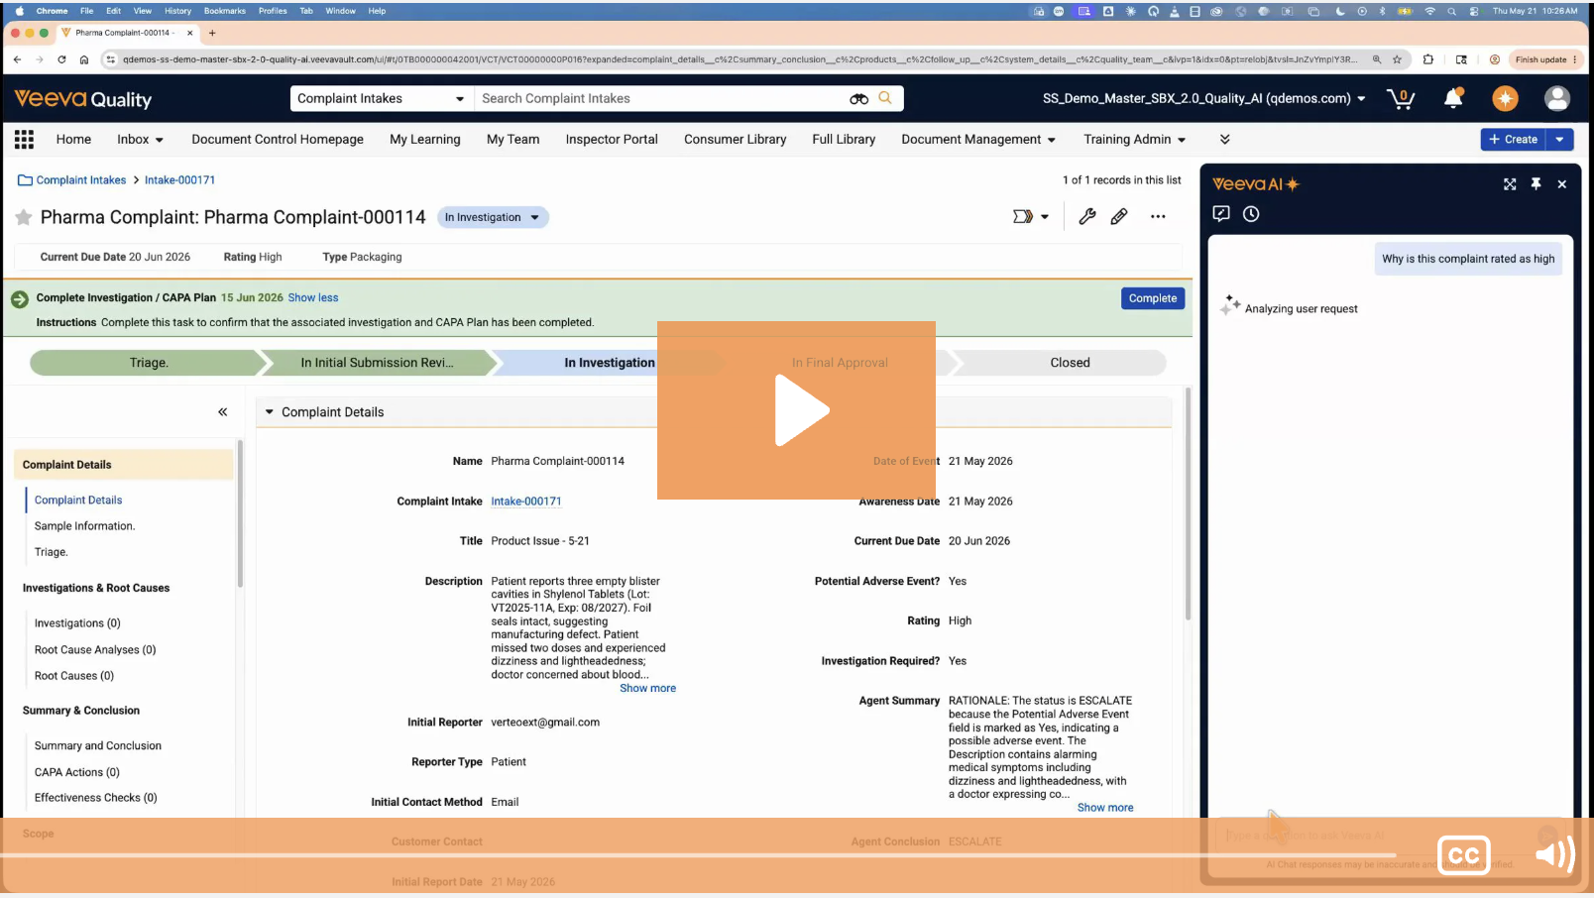Open the shopping cart icon
The height and width of the screenshot is (898, 1594).
1401,98
